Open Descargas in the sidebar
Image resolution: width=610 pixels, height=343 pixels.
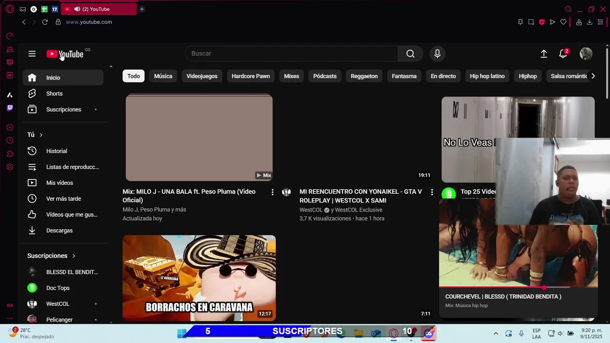[63, 231]
